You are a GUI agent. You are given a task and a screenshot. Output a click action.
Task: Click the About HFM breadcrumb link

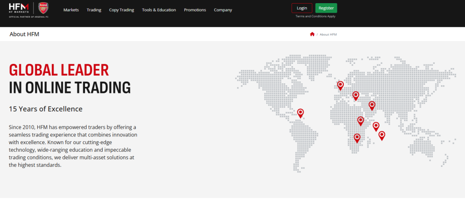328,34
